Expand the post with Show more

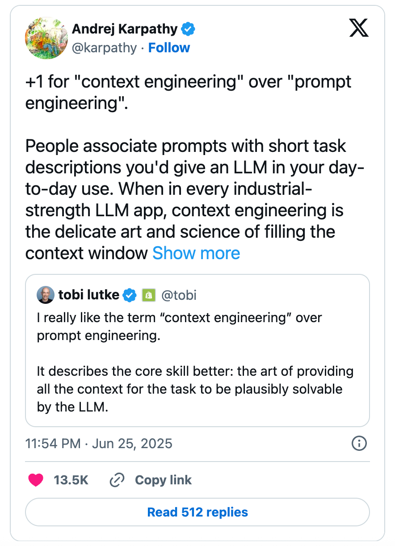[x=196, y=253]
